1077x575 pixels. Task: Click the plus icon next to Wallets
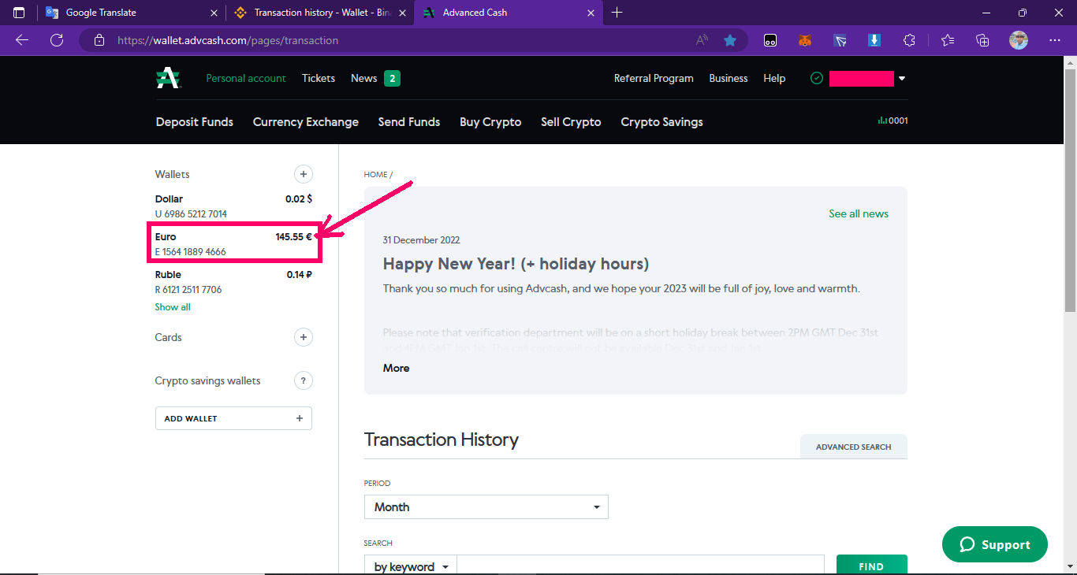303,174
